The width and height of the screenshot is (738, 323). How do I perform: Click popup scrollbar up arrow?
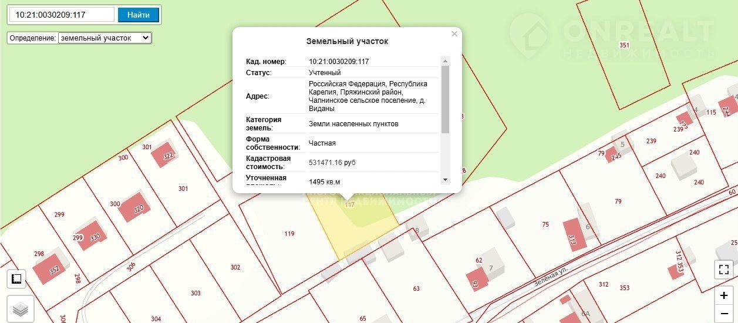pyautogui.click(x=445, y=61)
